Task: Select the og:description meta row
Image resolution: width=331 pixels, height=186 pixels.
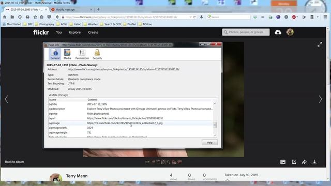Action: [x=131, y=109]
